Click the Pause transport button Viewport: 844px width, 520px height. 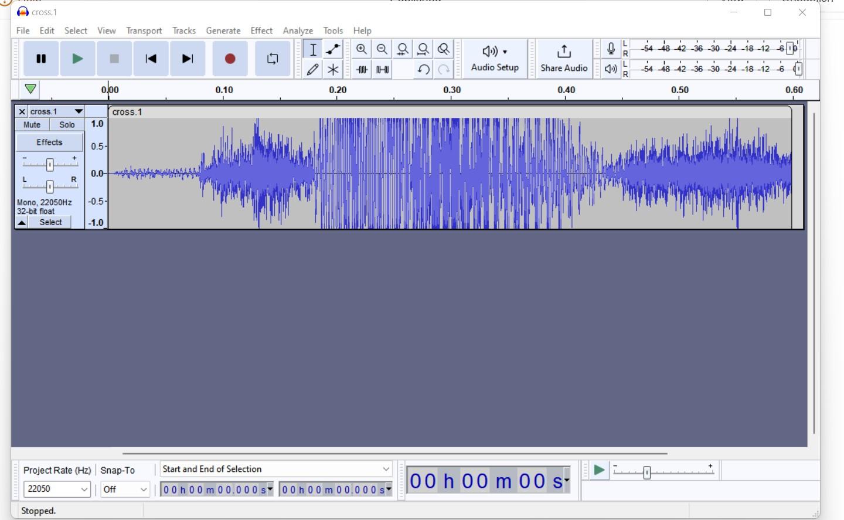tap(41, 59)
